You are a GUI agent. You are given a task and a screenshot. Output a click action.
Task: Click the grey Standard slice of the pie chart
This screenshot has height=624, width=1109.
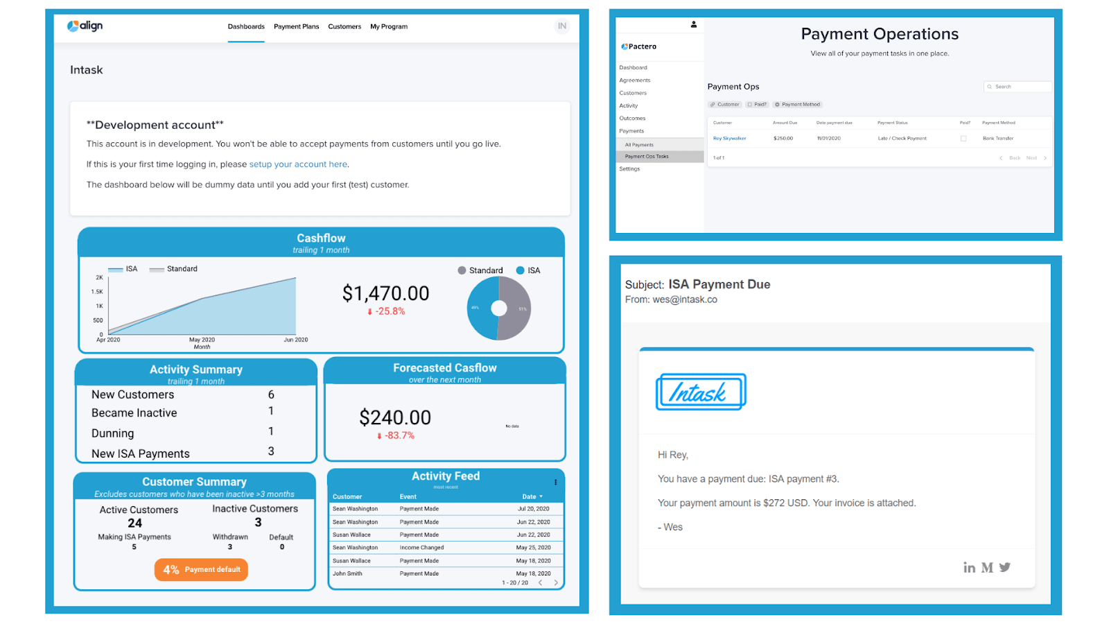click(x=517, y=309)
